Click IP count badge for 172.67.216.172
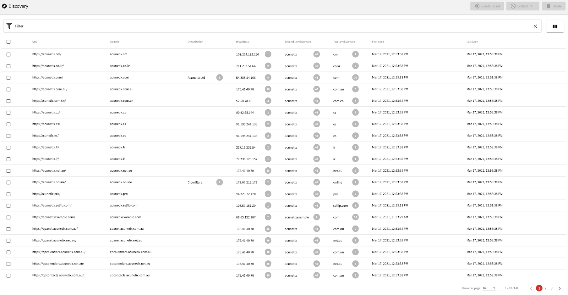 (x=268, y=182)
